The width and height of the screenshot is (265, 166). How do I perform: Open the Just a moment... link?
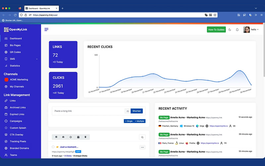tap(69, 147)
